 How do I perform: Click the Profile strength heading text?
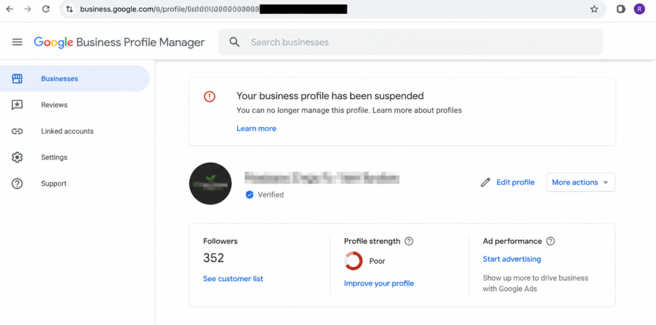click(372, 241)
